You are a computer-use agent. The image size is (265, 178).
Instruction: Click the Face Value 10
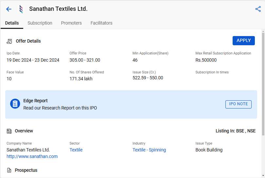9,79
